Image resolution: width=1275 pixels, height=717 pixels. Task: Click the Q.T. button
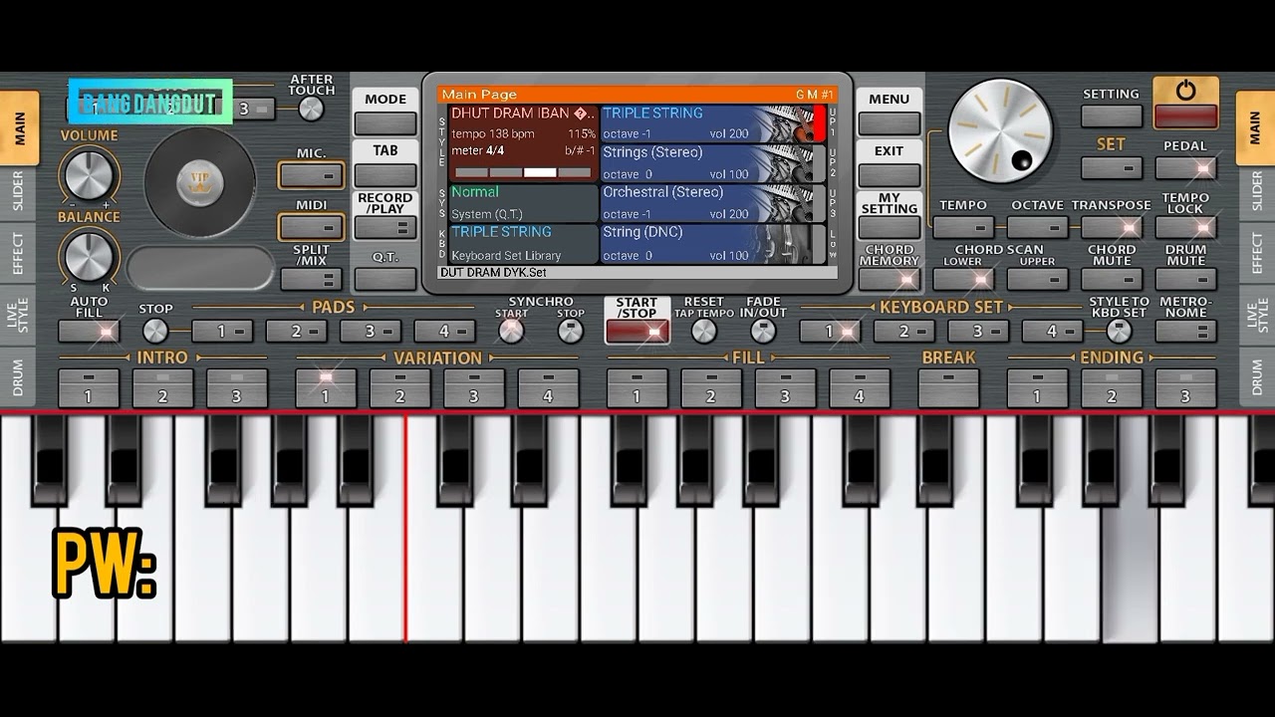[x=385, y=279]
